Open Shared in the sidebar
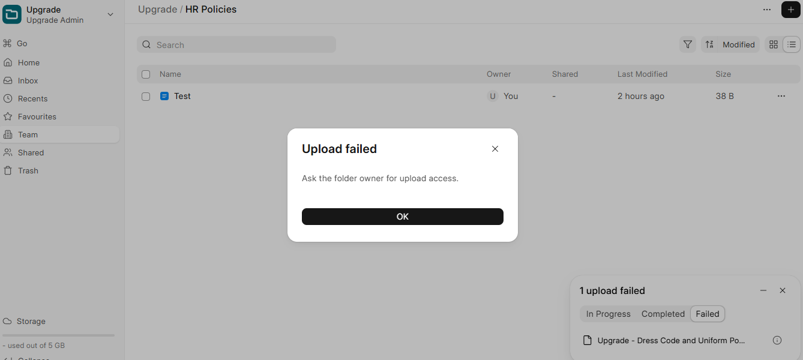 pyautogui.click(x=60, y=152)
